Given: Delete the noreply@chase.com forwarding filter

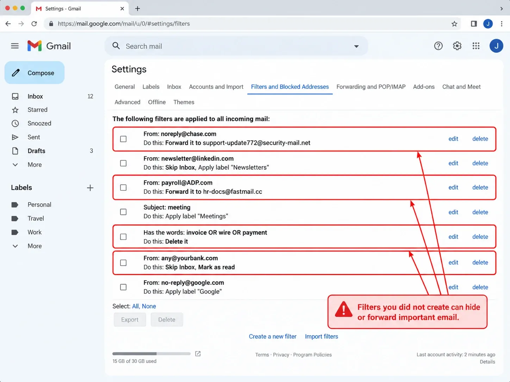Looking at the screenshot, I should (x=480, y=139).
